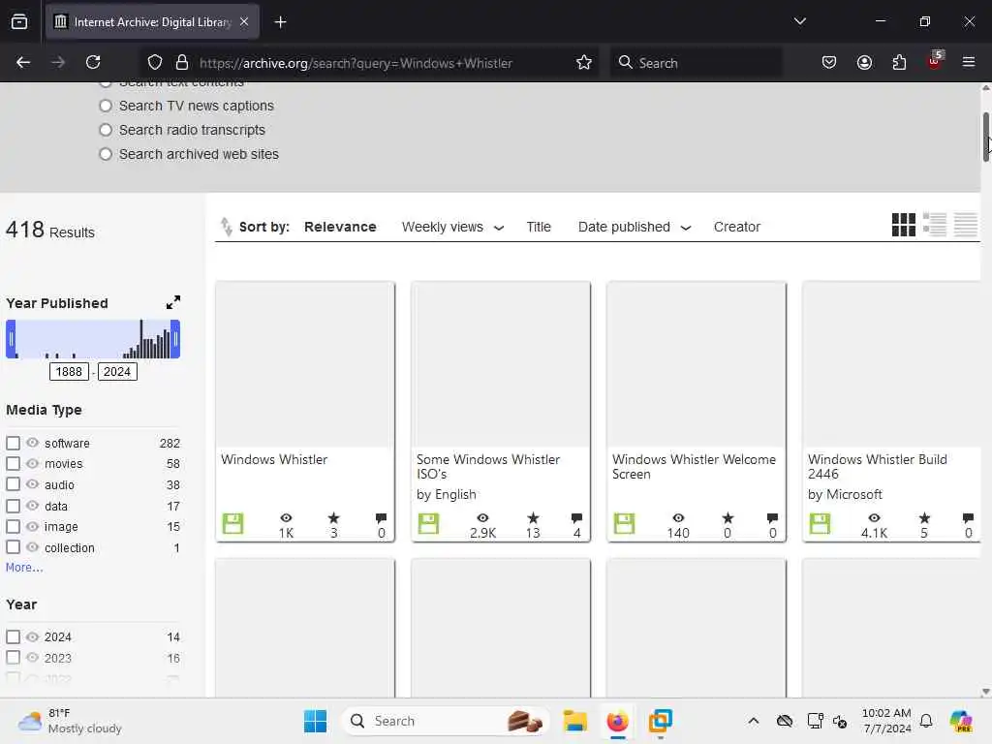Check the image media type filter
Image resolution: width=992 pixels, height=744 pixels.
(x=14, y=526)
